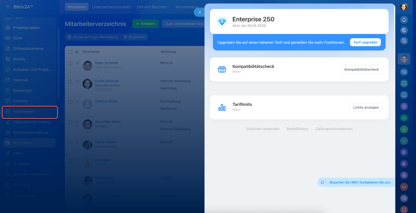Click Kompatibilitätscheck button on the right
The width and height of the screenshot is (416, 213).
point(362,69)
